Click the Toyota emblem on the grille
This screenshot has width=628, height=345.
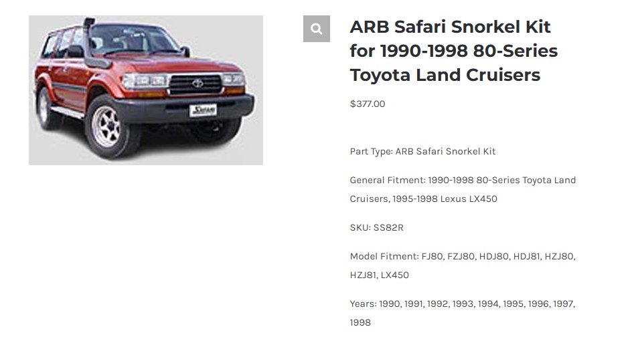pyautogui.click(x=198, y=83)
